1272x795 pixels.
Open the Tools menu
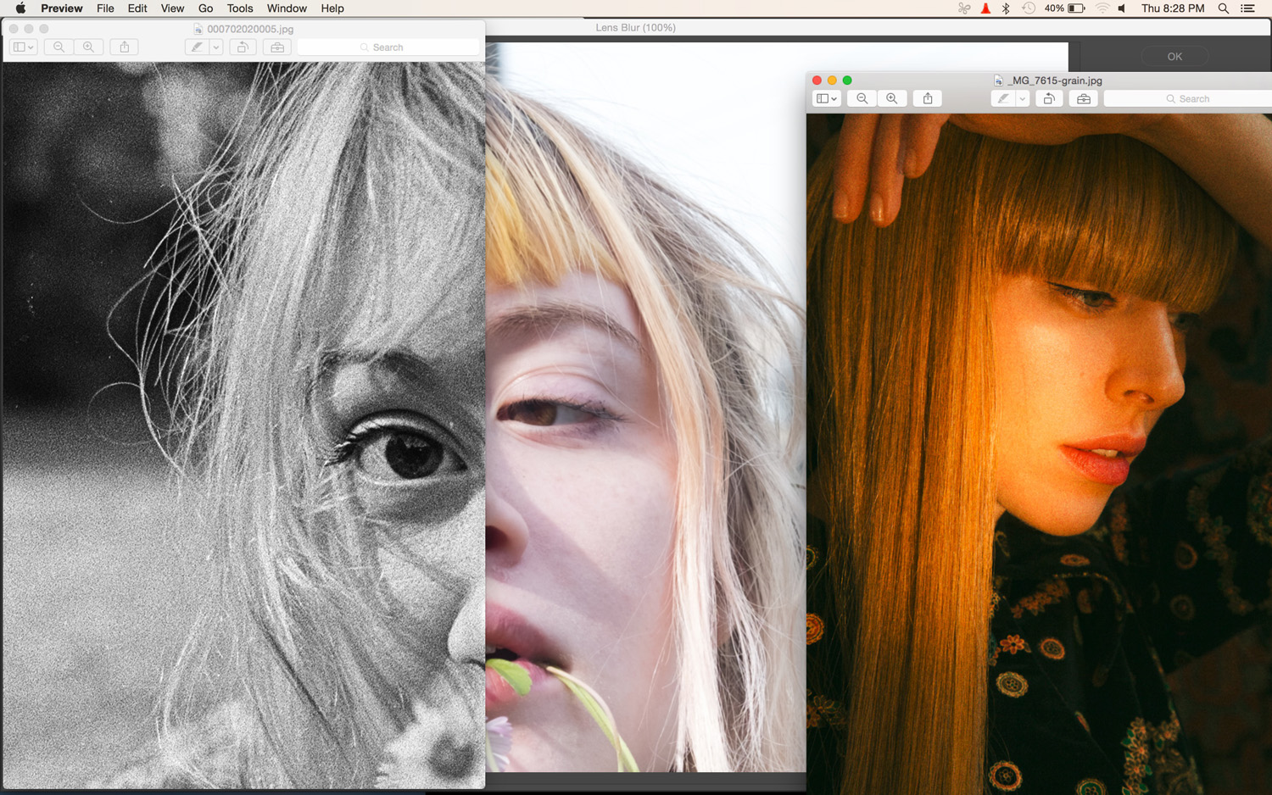tap(240, 8)
